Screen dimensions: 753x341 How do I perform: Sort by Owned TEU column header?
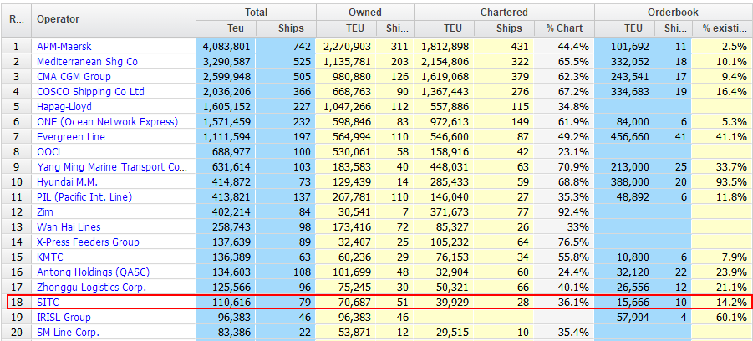(x=346, y=28)
